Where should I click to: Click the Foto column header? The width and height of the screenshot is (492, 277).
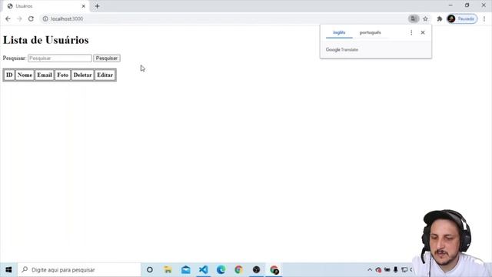tap(63, 75)
